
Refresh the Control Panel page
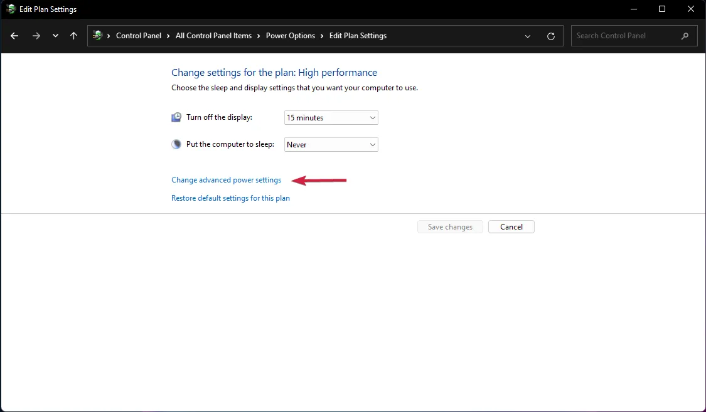point(551,36)
